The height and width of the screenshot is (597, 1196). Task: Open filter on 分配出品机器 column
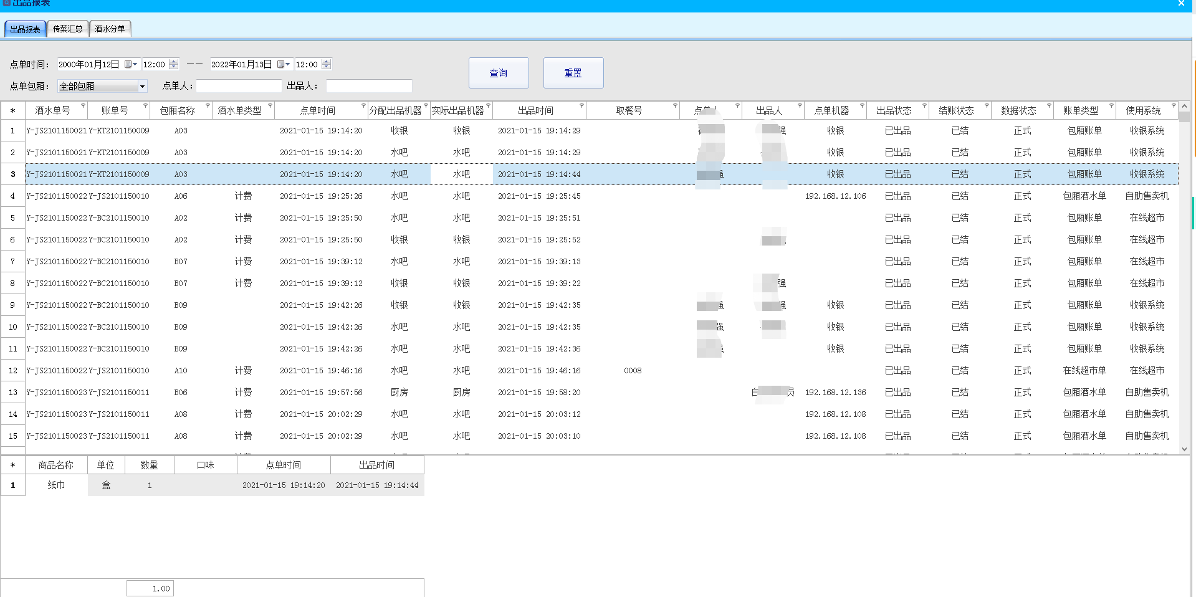click(426, 106)
